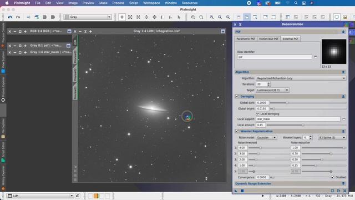Open the Workspace menu
Viewport: 355px width, 200px height.
point(151,3)
